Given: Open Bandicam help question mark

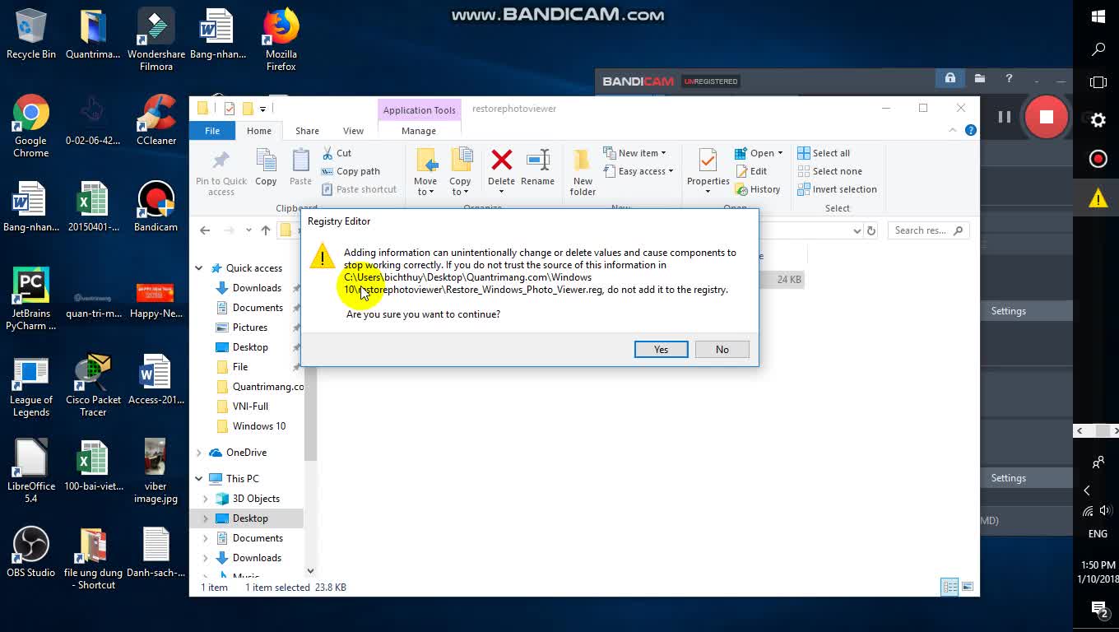Looking at the screenshot, I should click(x=1009, y=79).
